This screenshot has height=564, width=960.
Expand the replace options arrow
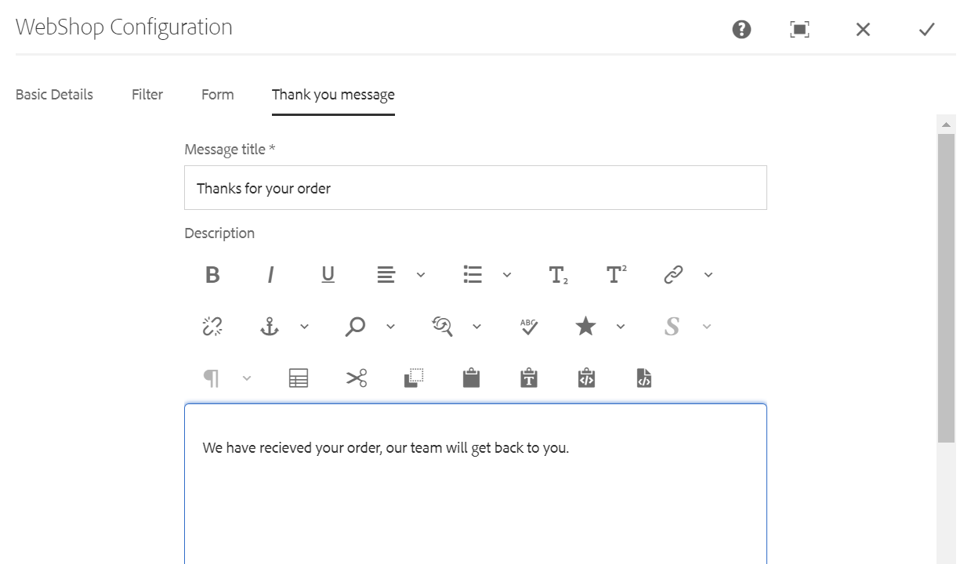(x=477, y=327)
